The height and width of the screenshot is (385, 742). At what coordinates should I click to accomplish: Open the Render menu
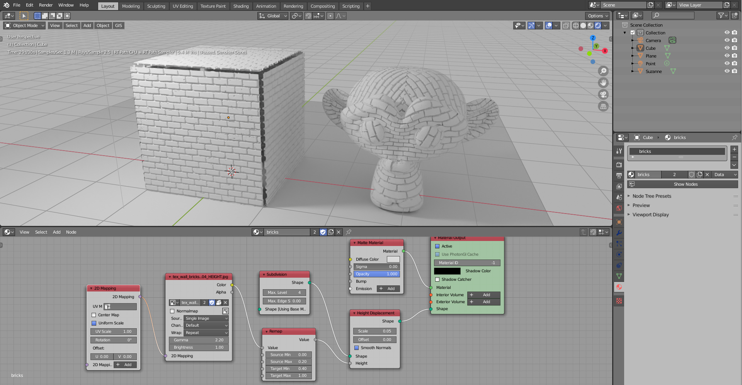click(x=46, y=5)
